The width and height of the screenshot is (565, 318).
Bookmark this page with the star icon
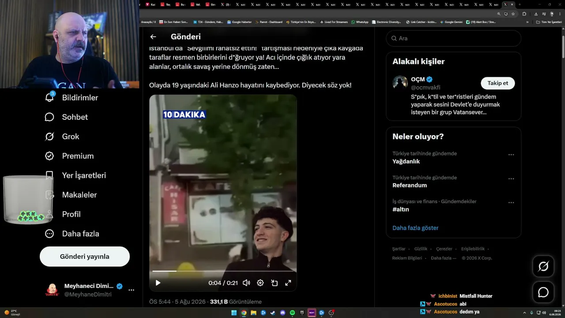513,14
